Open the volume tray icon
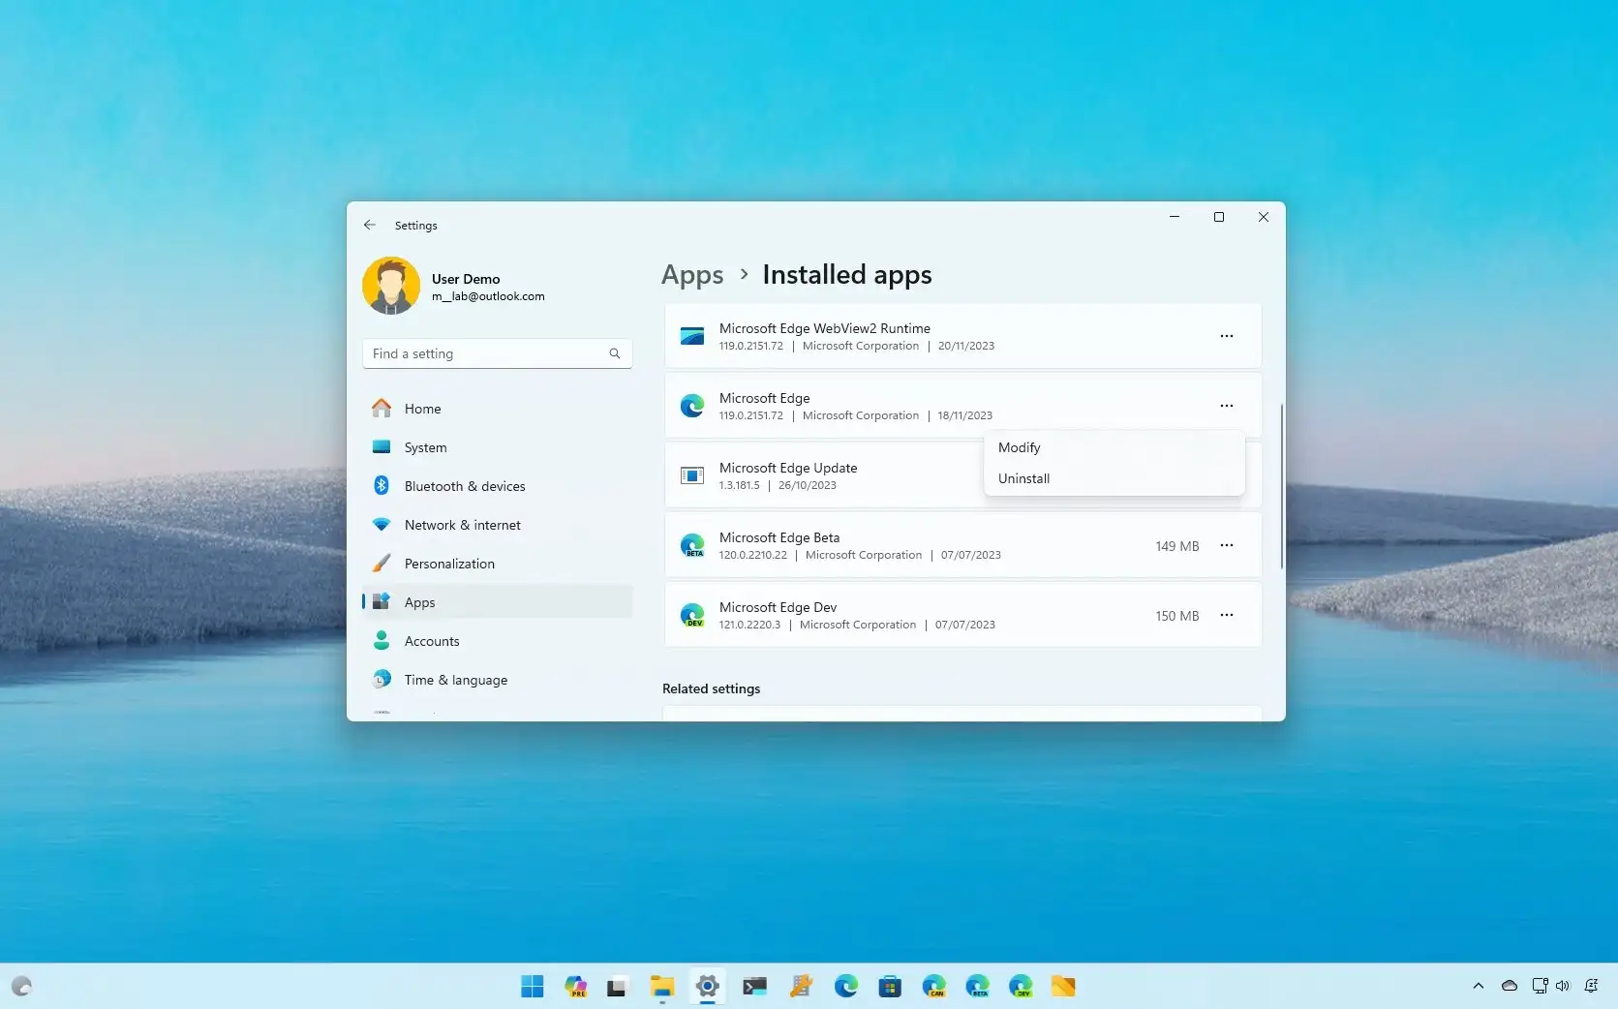The height and width of the screenshot is (1009, 1618). point(1562,986)
